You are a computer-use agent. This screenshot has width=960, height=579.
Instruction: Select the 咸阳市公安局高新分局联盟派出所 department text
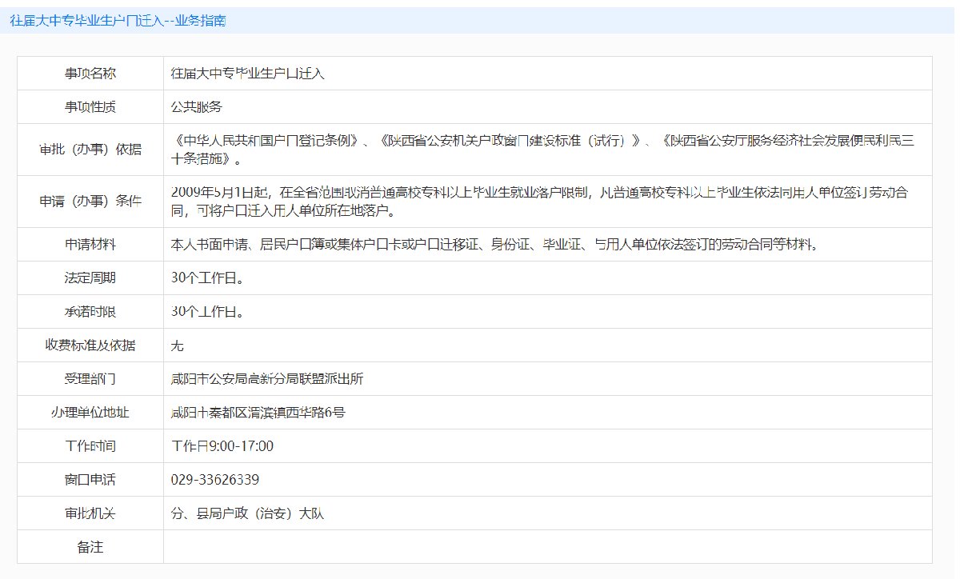[267, 379]
